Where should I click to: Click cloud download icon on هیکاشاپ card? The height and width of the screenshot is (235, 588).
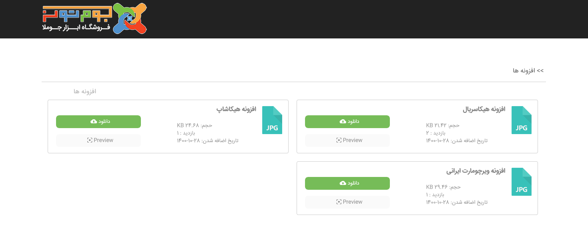pyautogui.click(x=94, y=121)
